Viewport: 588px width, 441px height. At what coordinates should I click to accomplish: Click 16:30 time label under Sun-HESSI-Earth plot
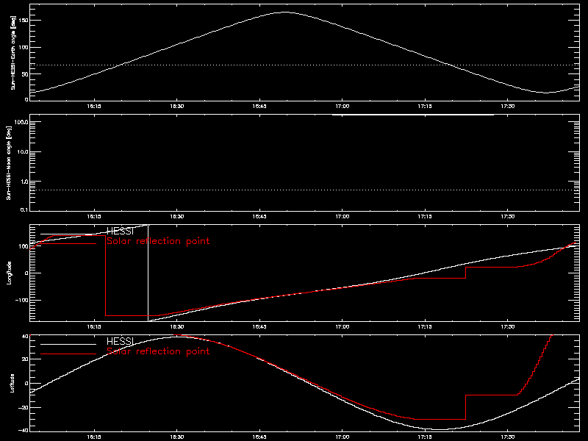[177, 107]
